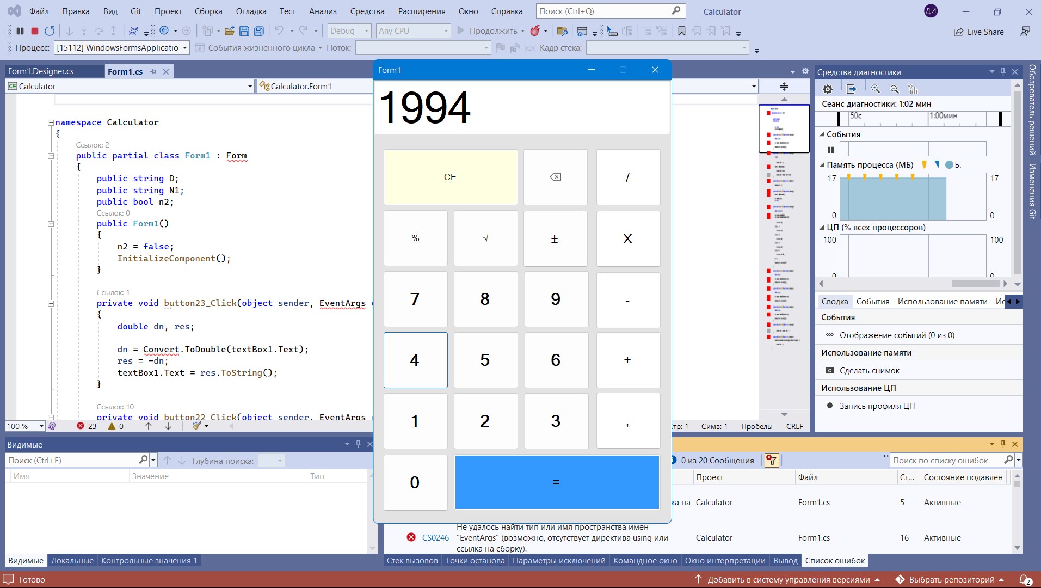Switch to the Form1.Designer.cs tab

[41, 71]
